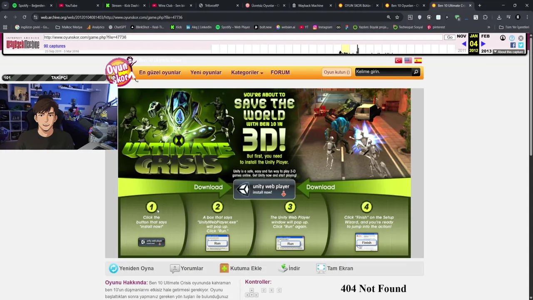This screenshot has height=300, width=533.
Task: Open Tüm Yer İşaretleri bookmarks folder
Action: coord(514,27)
